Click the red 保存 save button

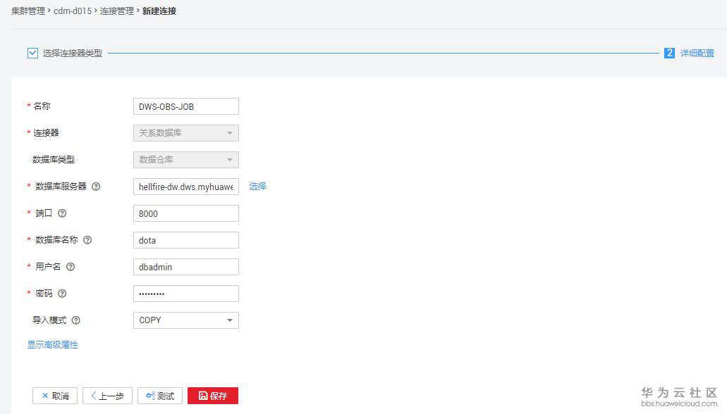click(x=213, y=396)
